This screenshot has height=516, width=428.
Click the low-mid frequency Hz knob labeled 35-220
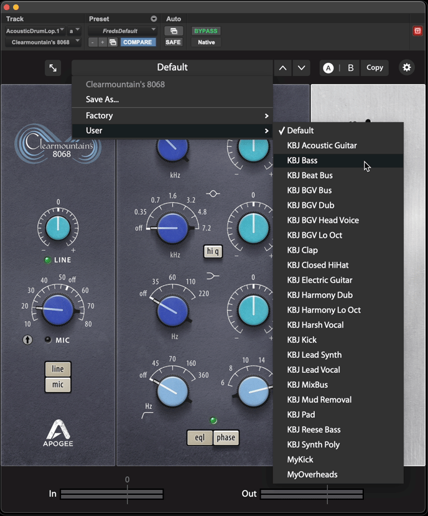[172, 311]
